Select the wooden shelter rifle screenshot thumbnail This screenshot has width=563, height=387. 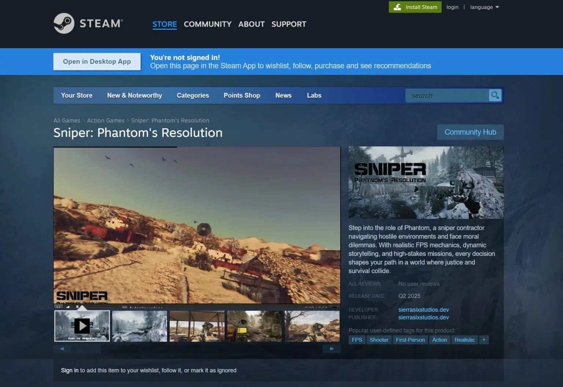197,326
